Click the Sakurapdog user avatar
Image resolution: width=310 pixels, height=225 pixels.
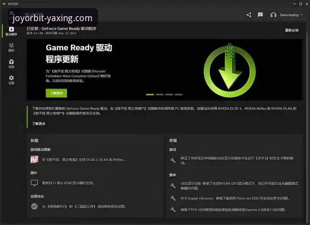[274, 15]
